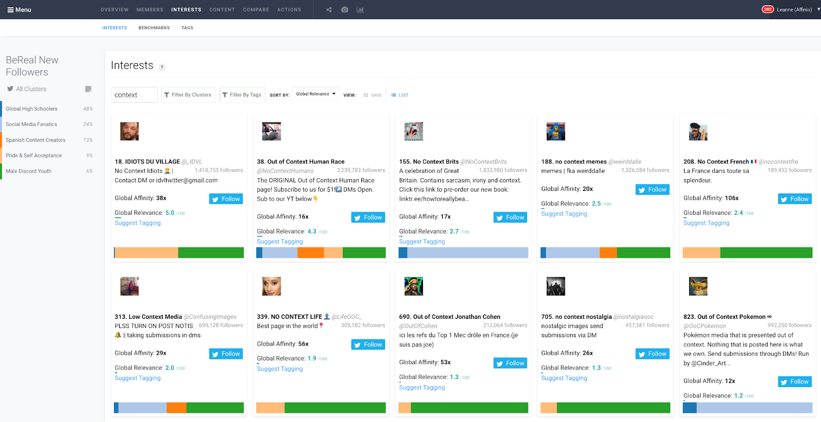Screen dimensions: 821x422
Task: Go to the Members tab
Action: pos(150,10)
